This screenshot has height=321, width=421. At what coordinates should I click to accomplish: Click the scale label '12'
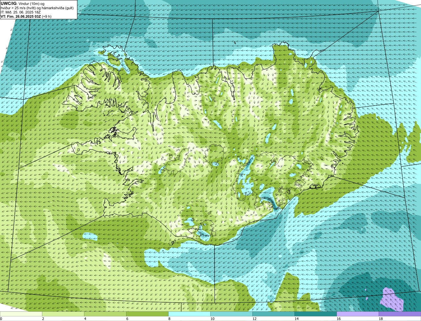click(255, 319)
